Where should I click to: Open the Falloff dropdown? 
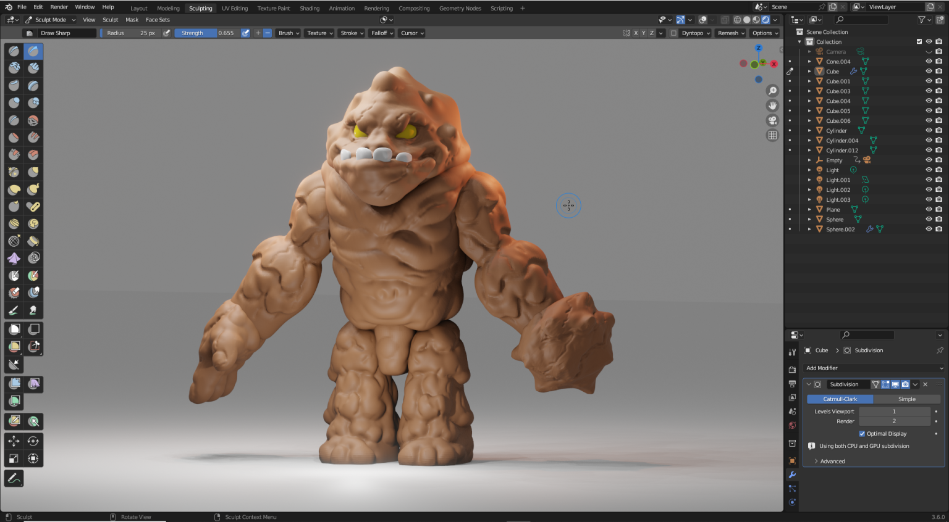(382, 33)
